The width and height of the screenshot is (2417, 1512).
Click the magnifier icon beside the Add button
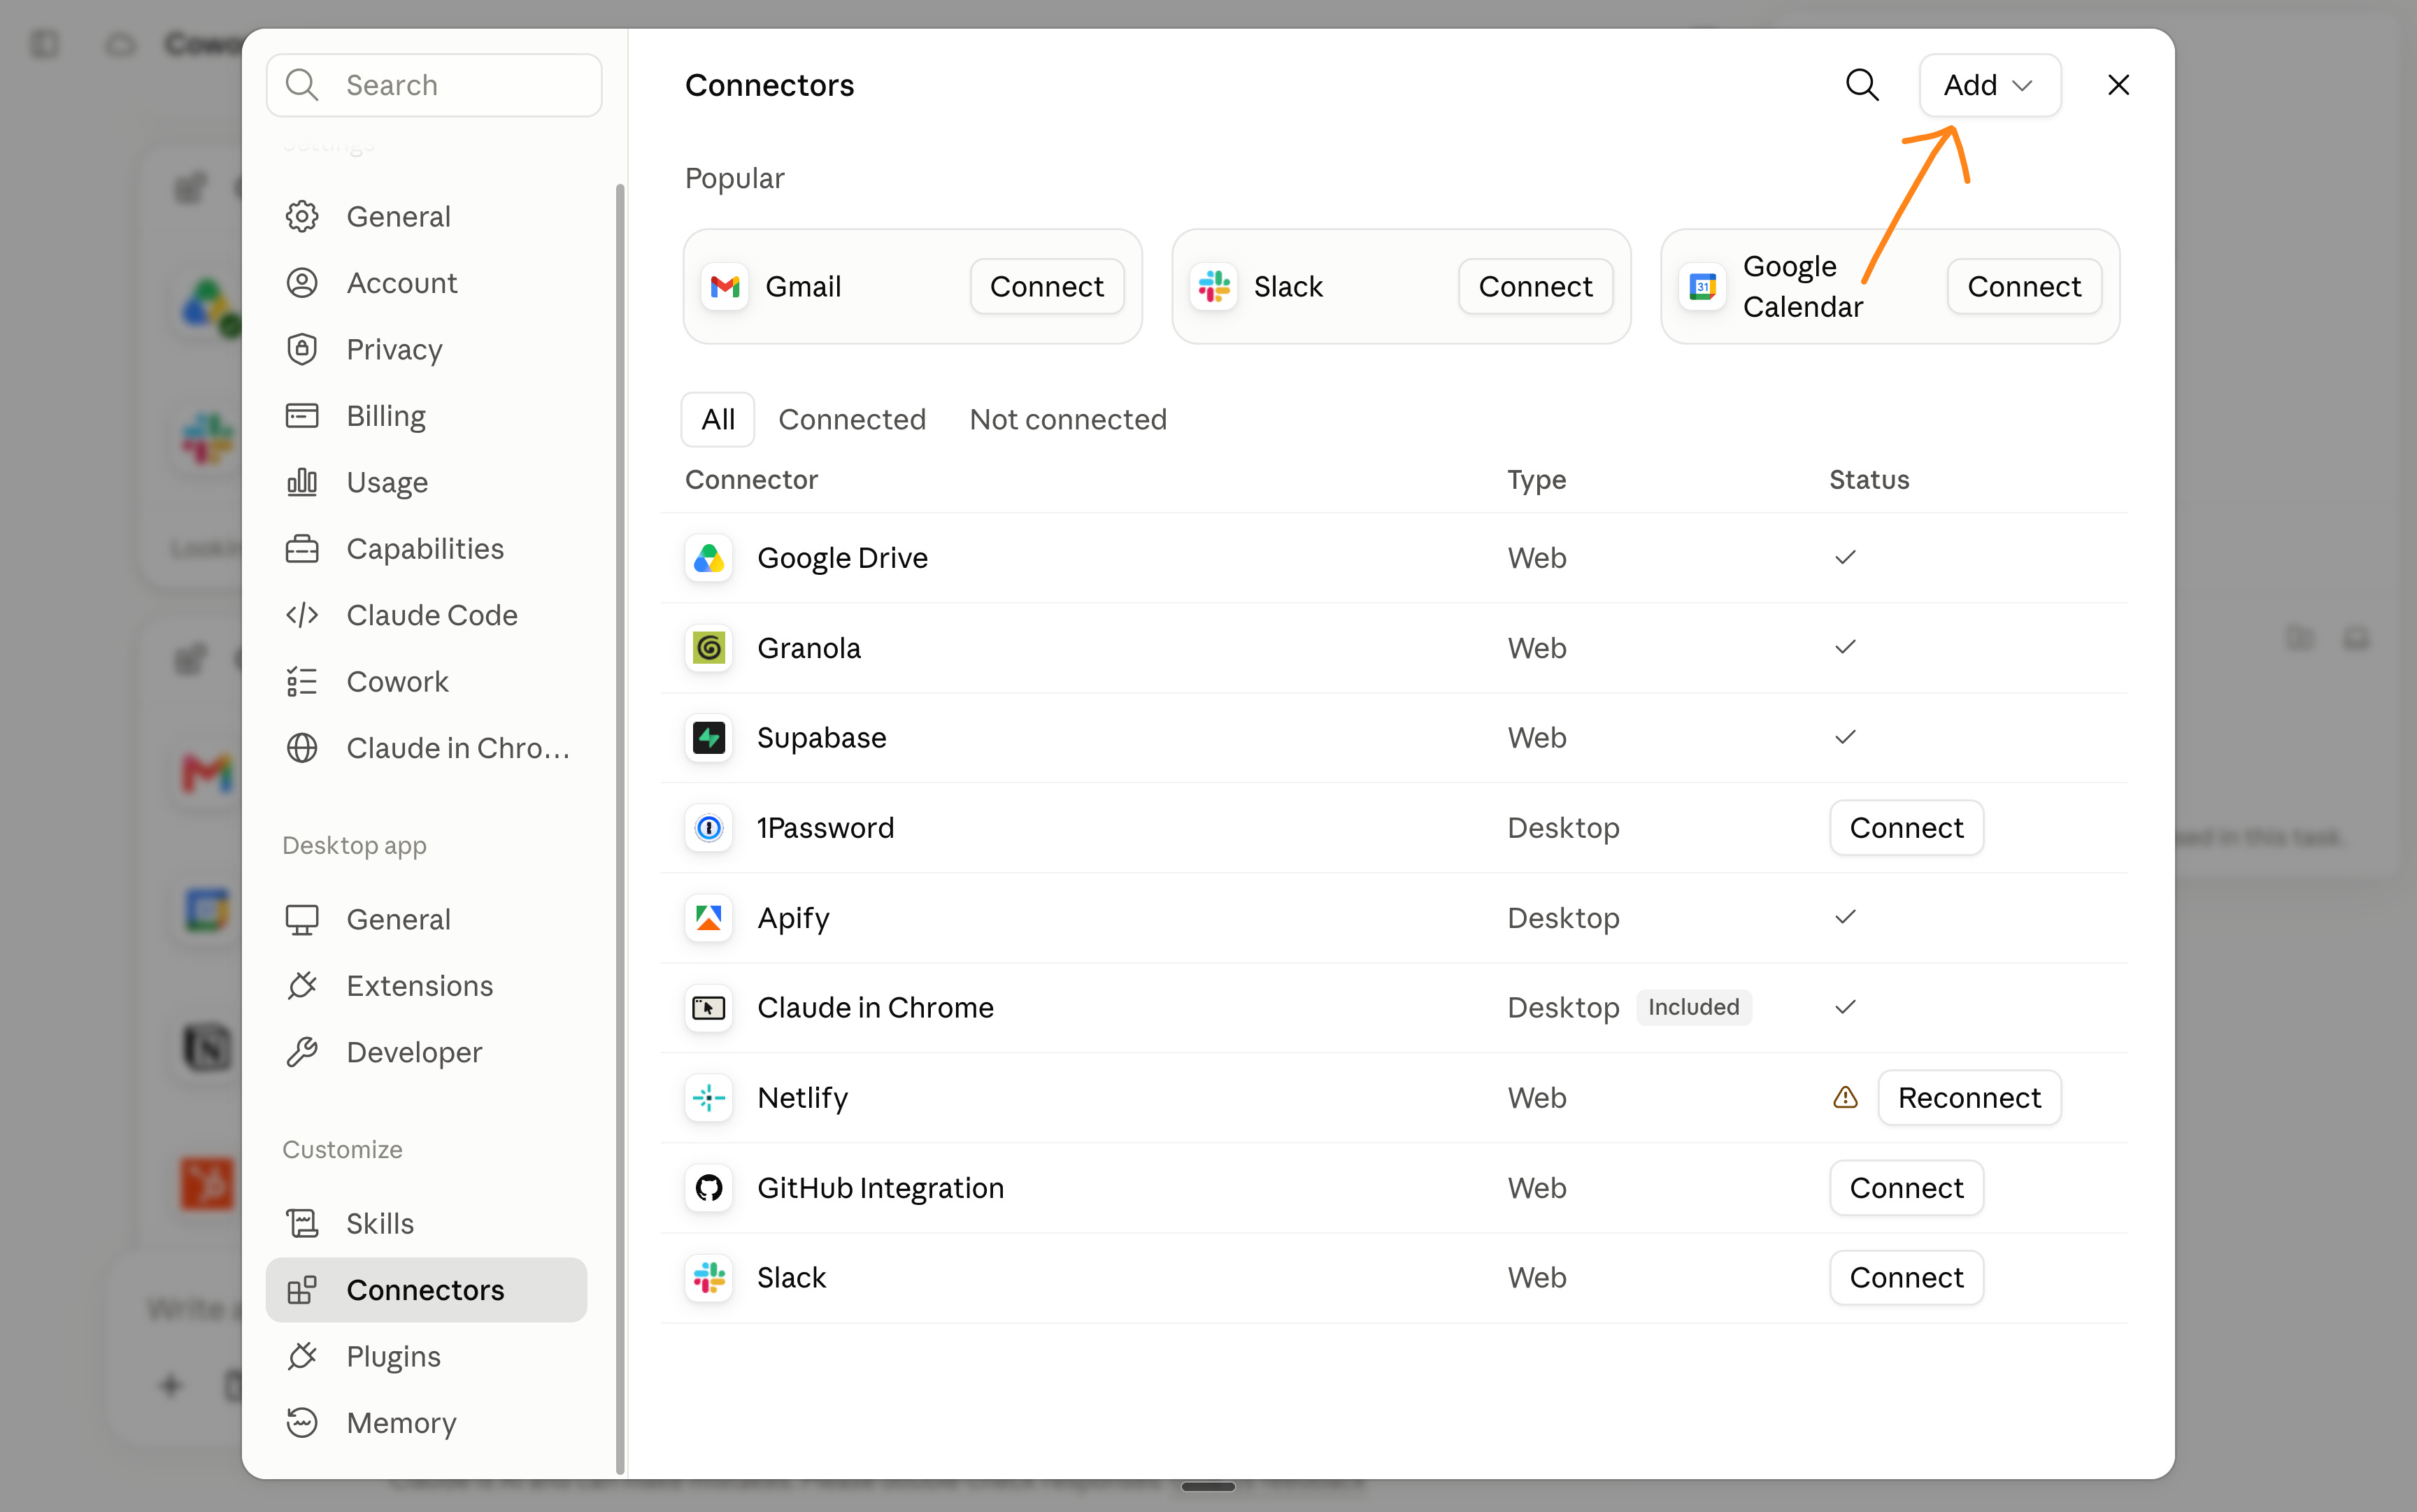coord(1861,85)
